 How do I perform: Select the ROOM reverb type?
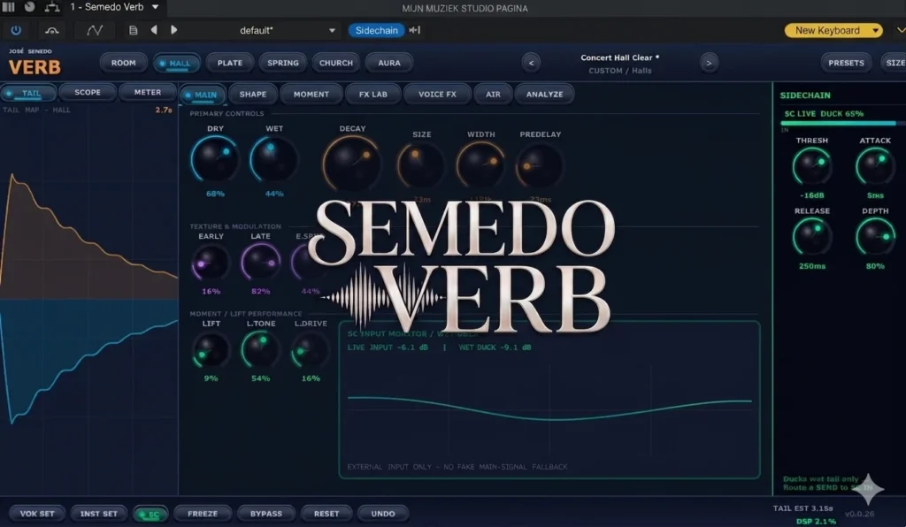[124, 63]
